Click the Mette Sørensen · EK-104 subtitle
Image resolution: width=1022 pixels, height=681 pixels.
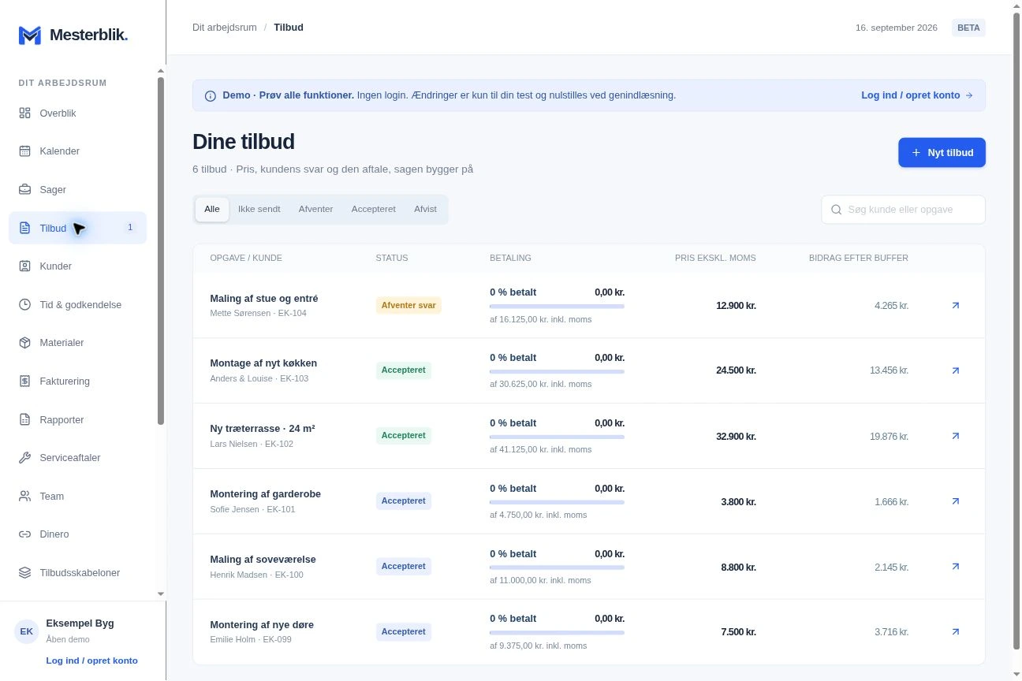pos(259,313)
